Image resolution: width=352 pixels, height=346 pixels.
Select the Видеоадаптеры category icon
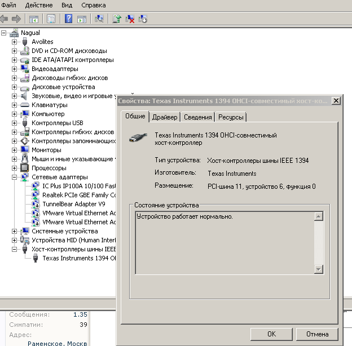(25, 69)
